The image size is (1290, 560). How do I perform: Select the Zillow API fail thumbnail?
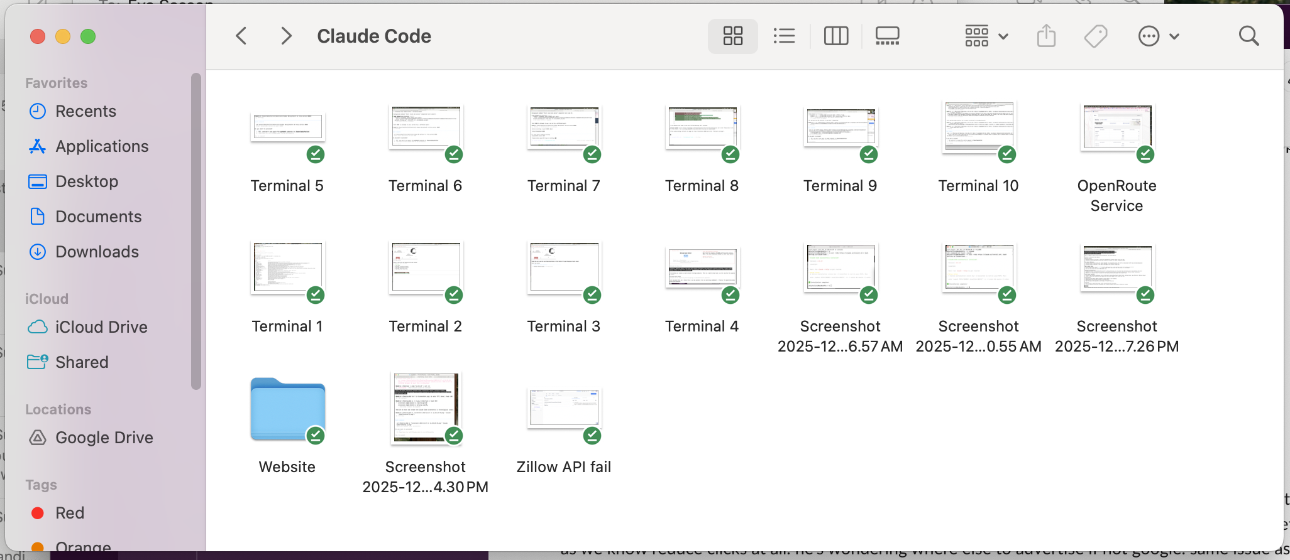564,408
